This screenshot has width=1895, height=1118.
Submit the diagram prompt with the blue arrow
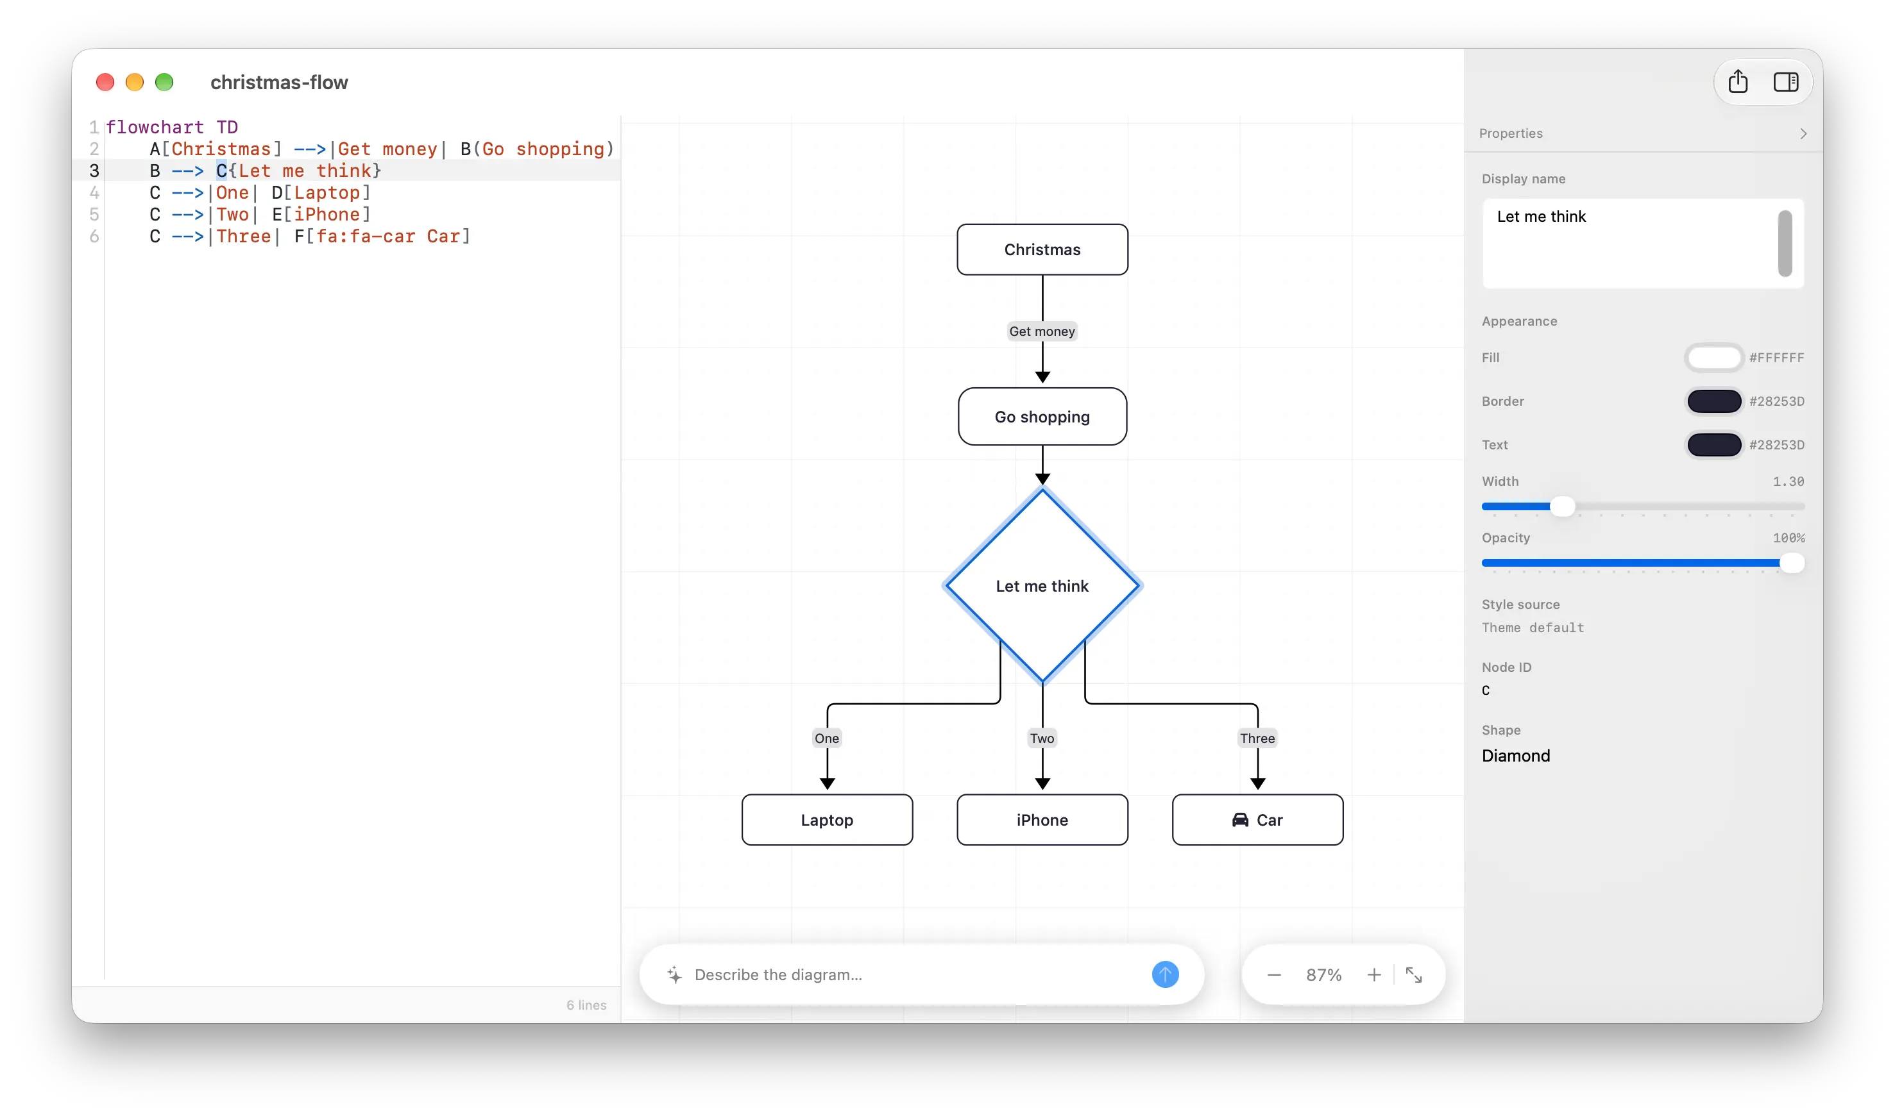click(1164, 974)
